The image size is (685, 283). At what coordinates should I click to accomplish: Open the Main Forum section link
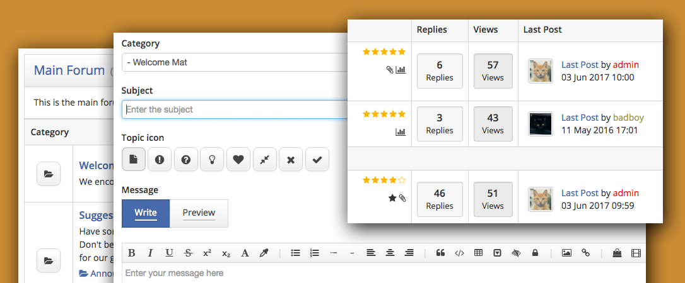(69, 70)
